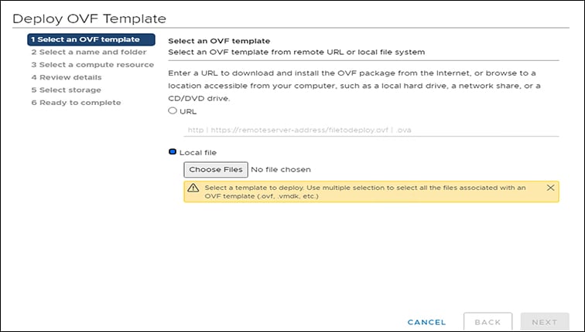Go to step 2 Select a name and folder
Image resolution: width=585 pixels, height=332 pixels.
[88, 53]
